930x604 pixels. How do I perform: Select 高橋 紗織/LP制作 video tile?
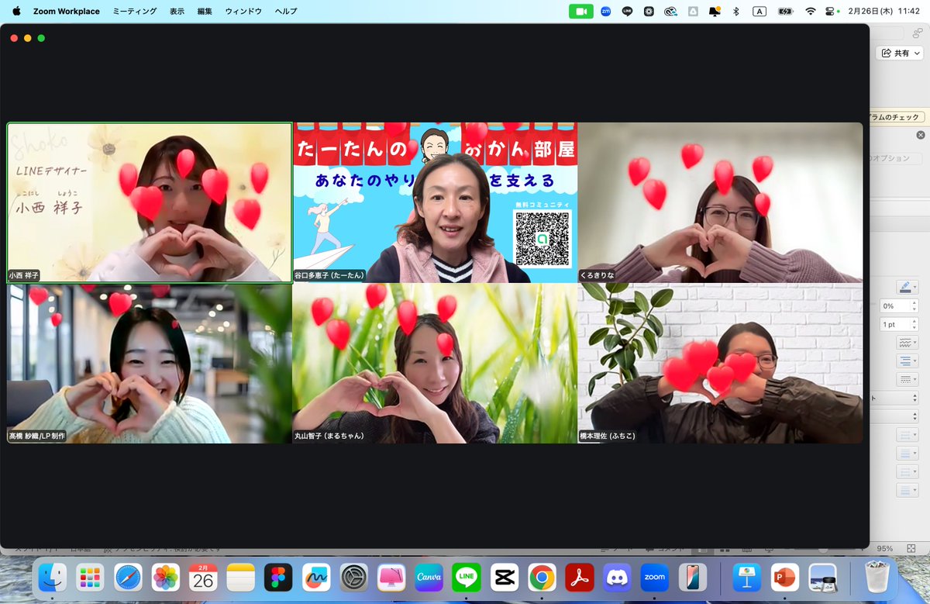pyautogui.click(x=150, y=364)
